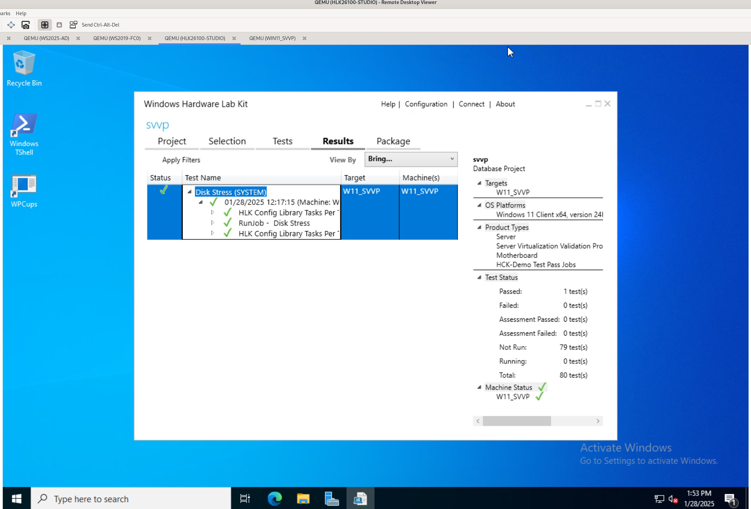This screenshot has height=509, width=751.
Task: Click the screenshot camera toolbar icon
Action: (x=26, y=25)
